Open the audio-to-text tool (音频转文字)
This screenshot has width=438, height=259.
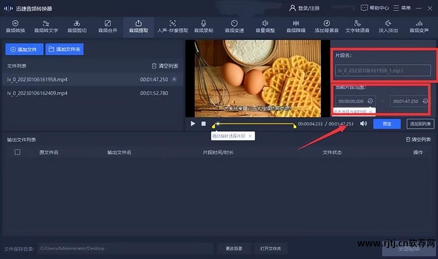tap(46, 26)
